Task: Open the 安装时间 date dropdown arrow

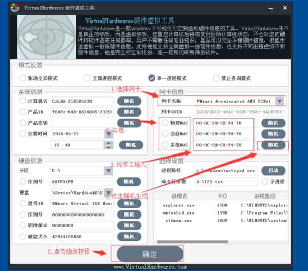Action: pyautogui.click(x=108, y=134)
